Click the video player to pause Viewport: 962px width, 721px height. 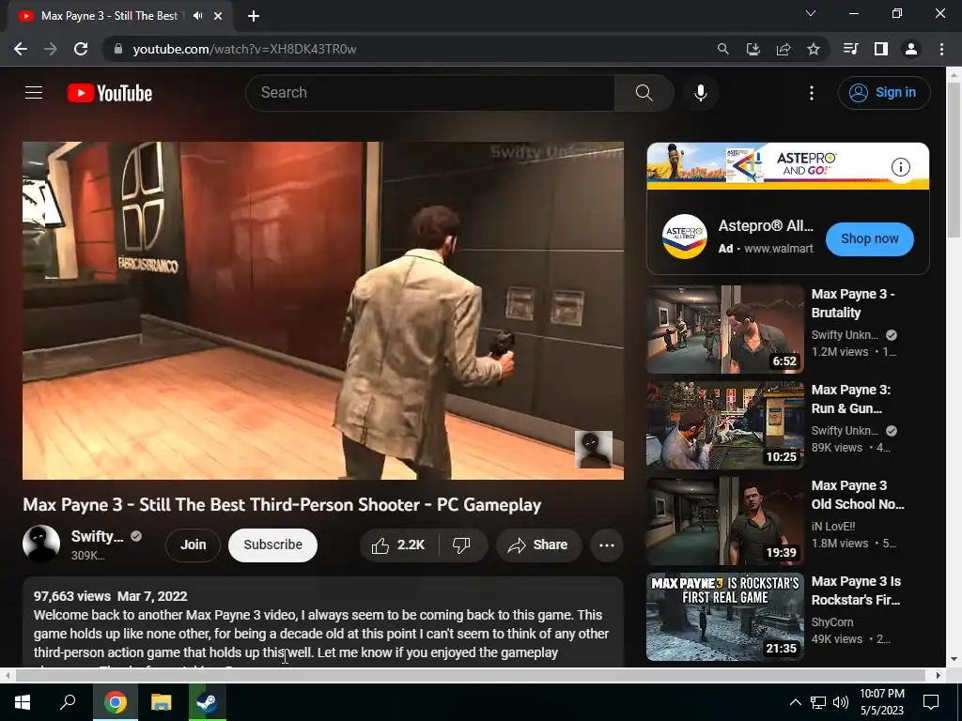pyautogui.click(x=323, y=310)
